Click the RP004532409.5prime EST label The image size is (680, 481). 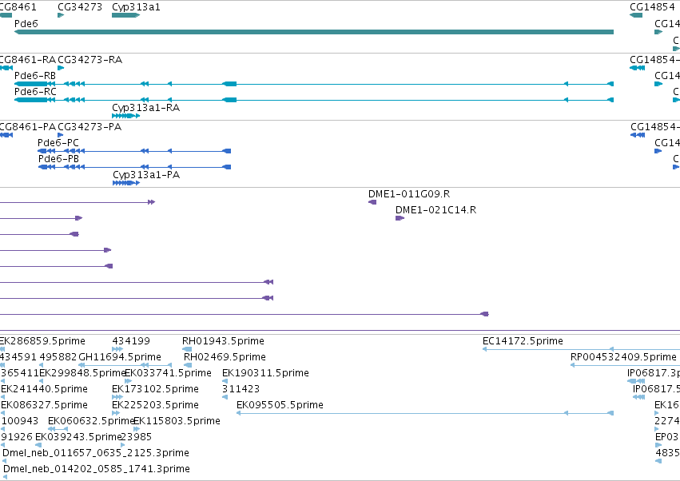click(x=623, y=357)
